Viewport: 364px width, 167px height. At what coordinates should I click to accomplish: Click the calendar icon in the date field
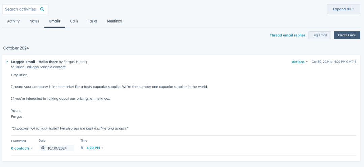pyautogui.click(x=43, y=148)
